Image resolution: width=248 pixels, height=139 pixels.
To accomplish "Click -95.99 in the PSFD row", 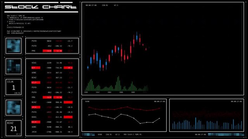I will tap(59, 112).
